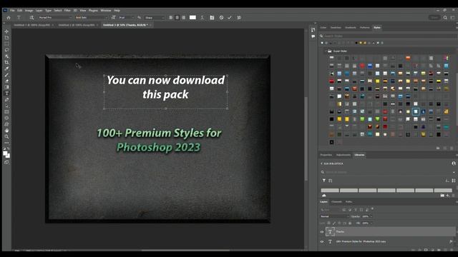Screen dimensions: 458x257
Task: Click the Libraries filter funnel icon
Action: (324, 181)
